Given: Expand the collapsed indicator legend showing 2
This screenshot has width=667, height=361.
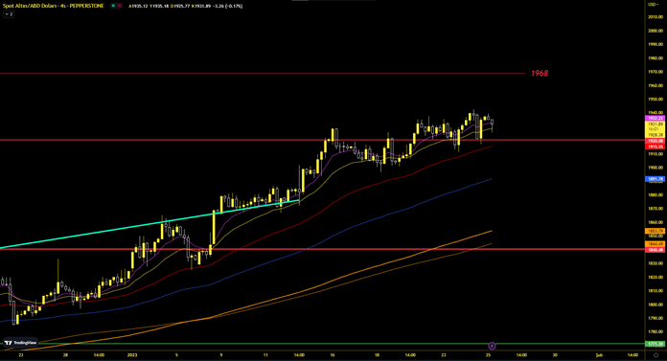Looking at the screenshot, I should (9, 14).
